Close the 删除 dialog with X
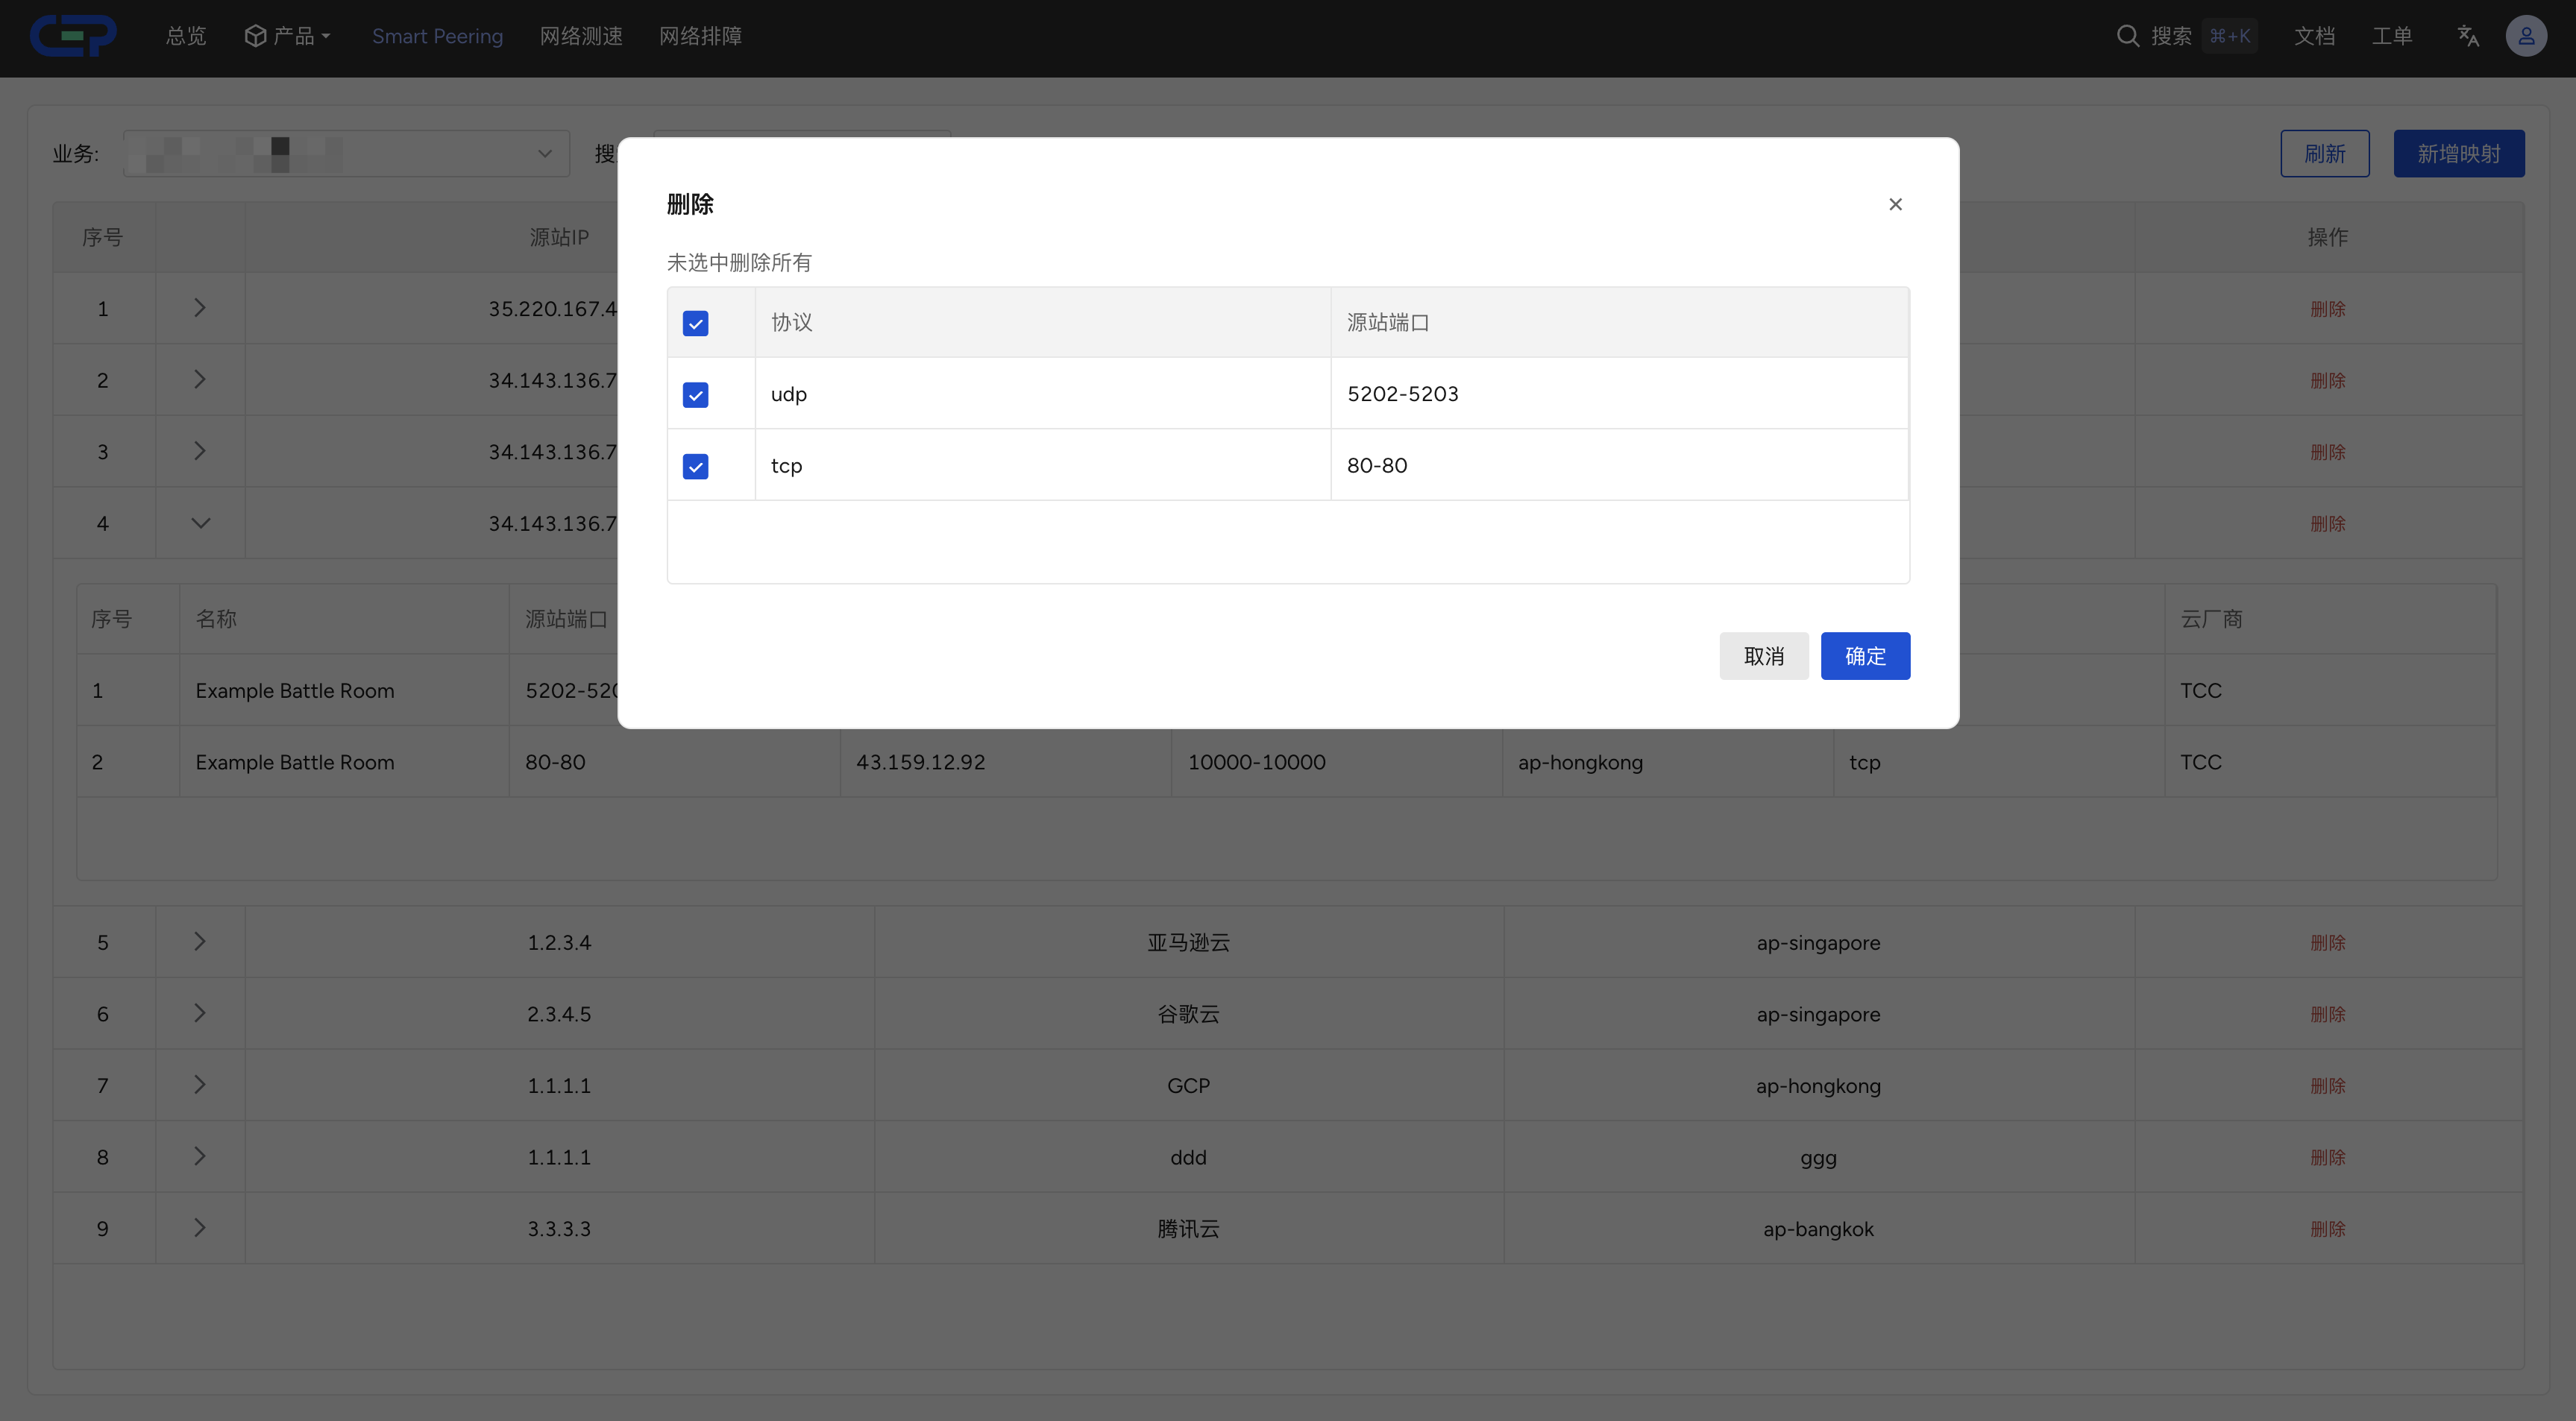Screen dimensions: 2576x1421 [1895, 204]
